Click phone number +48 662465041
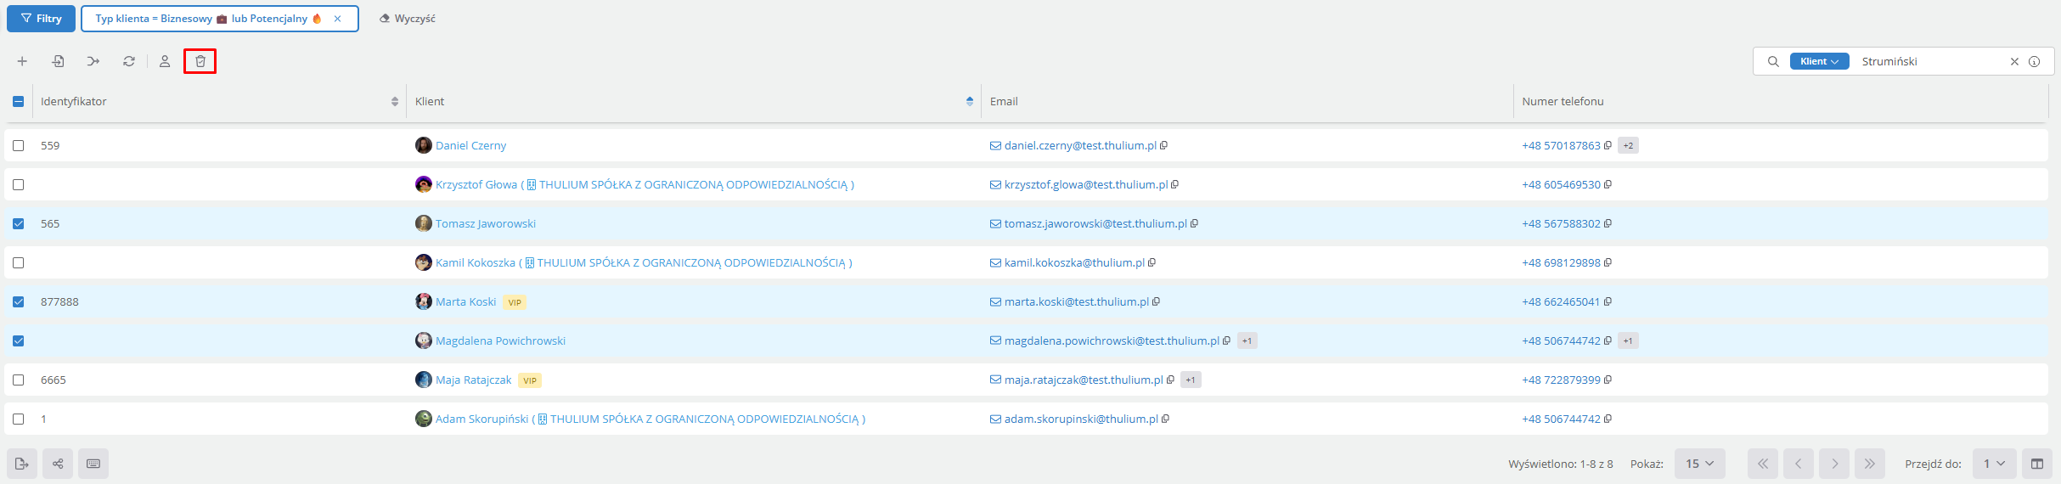Image resolution: width=2061 pixels, height=484 pixels. [1561, 301]
